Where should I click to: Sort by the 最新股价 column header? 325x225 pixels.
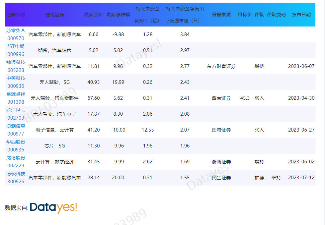[x=93, y=15]
